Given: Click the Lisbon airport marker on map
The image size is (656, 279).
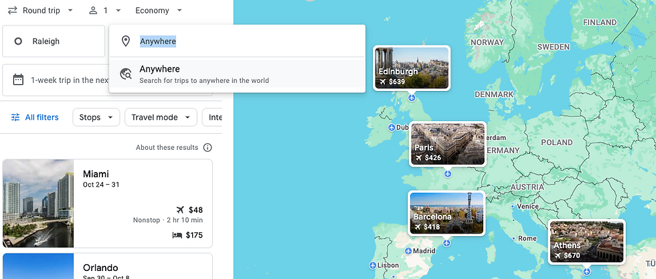Looking at the screenshot, I should pyautogui.click(x=373, y=266).
